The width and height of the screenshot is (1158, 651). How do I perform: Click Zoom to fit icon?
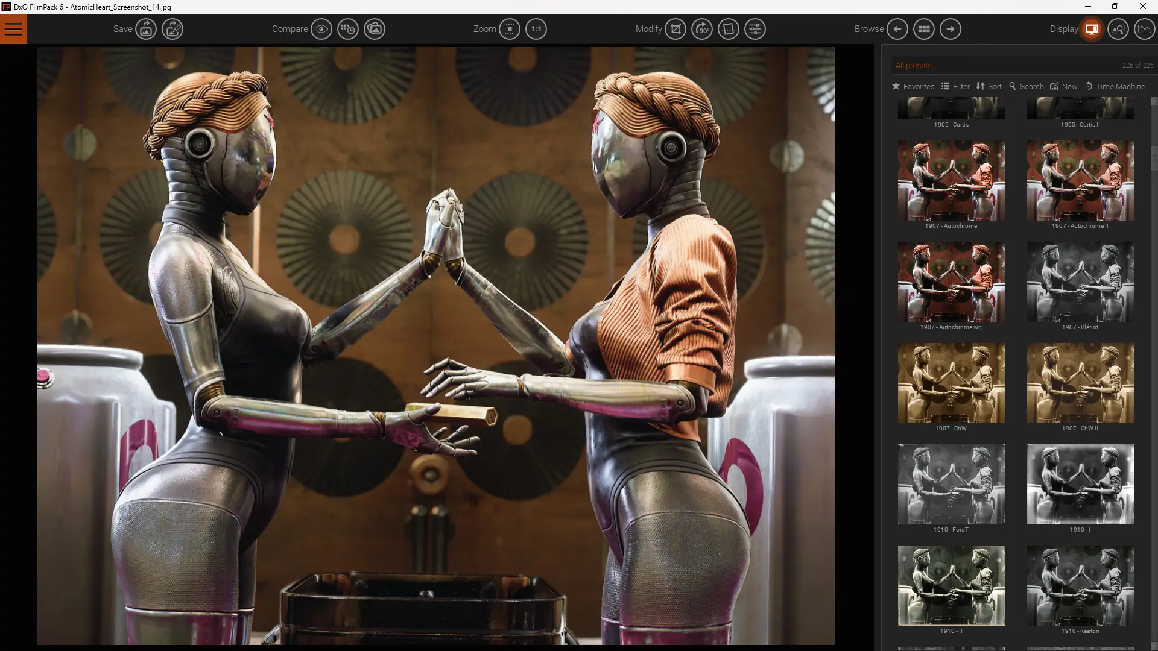click(x=510, y=29)
